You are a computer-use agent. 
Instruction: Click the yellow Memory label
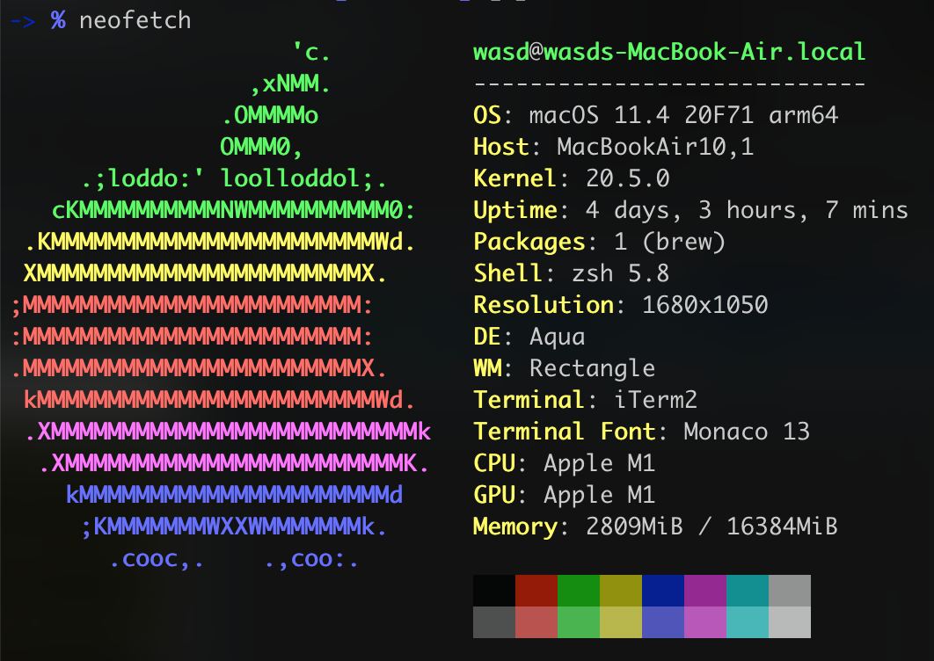[515, 527]
